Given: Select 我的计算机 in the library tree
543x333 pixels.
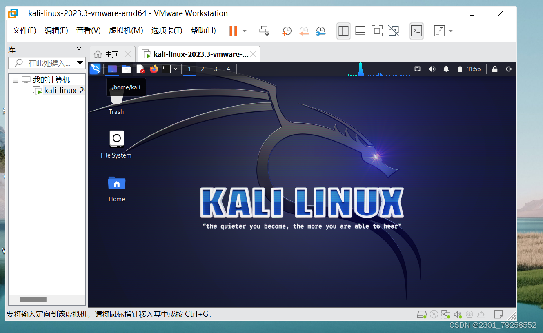Looking at the screenshot, I should point(51,80).
